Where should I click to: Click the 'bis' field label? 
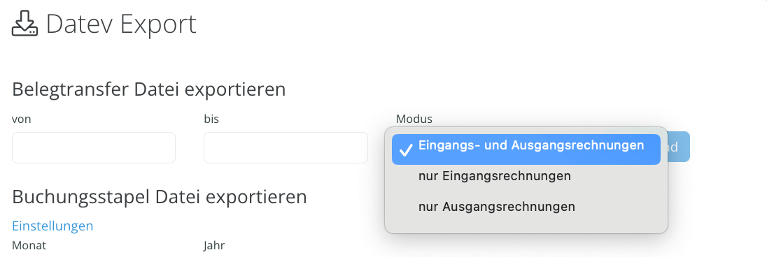click(x=211, y=119)
